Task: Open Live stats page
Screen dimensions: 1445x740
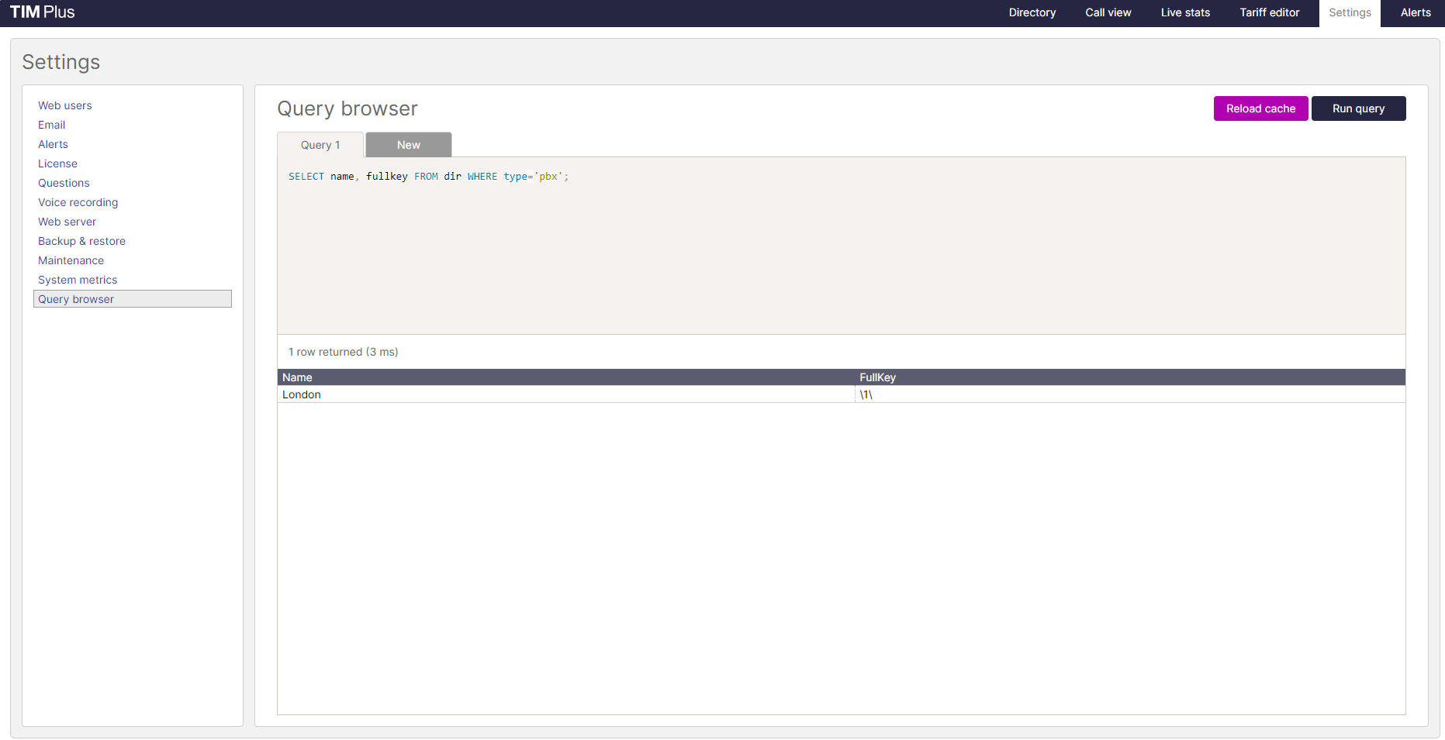Action: pos(1185,12)
